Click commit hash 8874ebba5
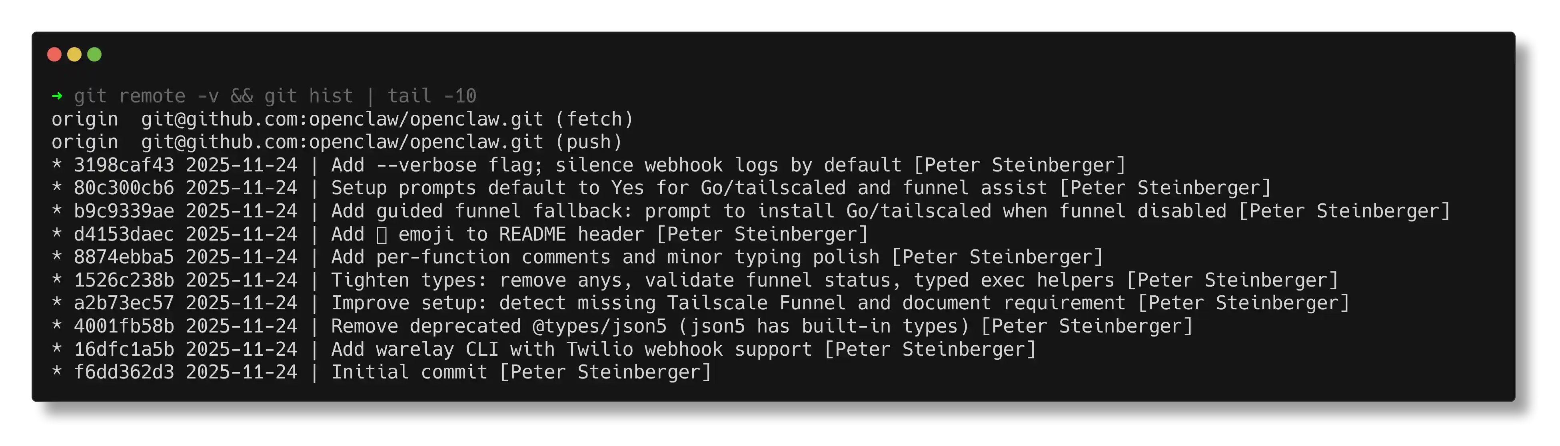This screenshot has height=446, width=1560. tap(124, 257)
